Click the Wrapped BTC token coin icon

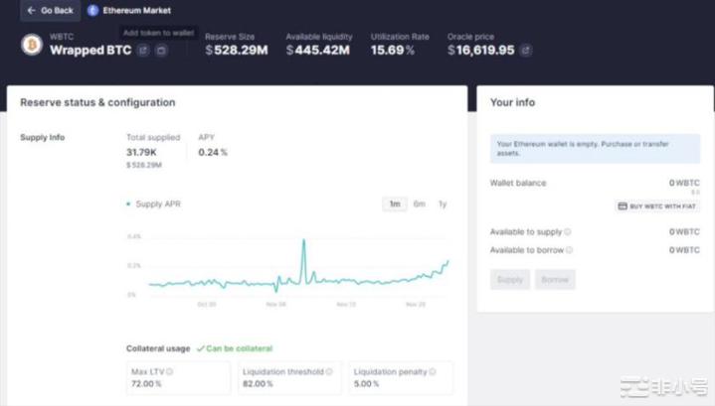[32, 45]
